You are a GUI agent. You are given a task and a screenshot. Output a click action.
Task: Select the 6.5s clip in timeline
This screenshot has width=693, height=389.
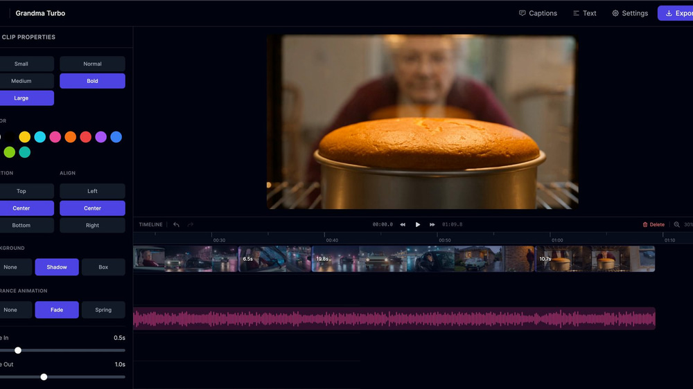pos(275,259)
